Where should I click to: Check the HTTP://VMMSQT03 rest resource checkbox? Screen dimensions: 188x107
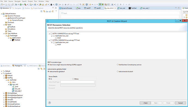51,34
